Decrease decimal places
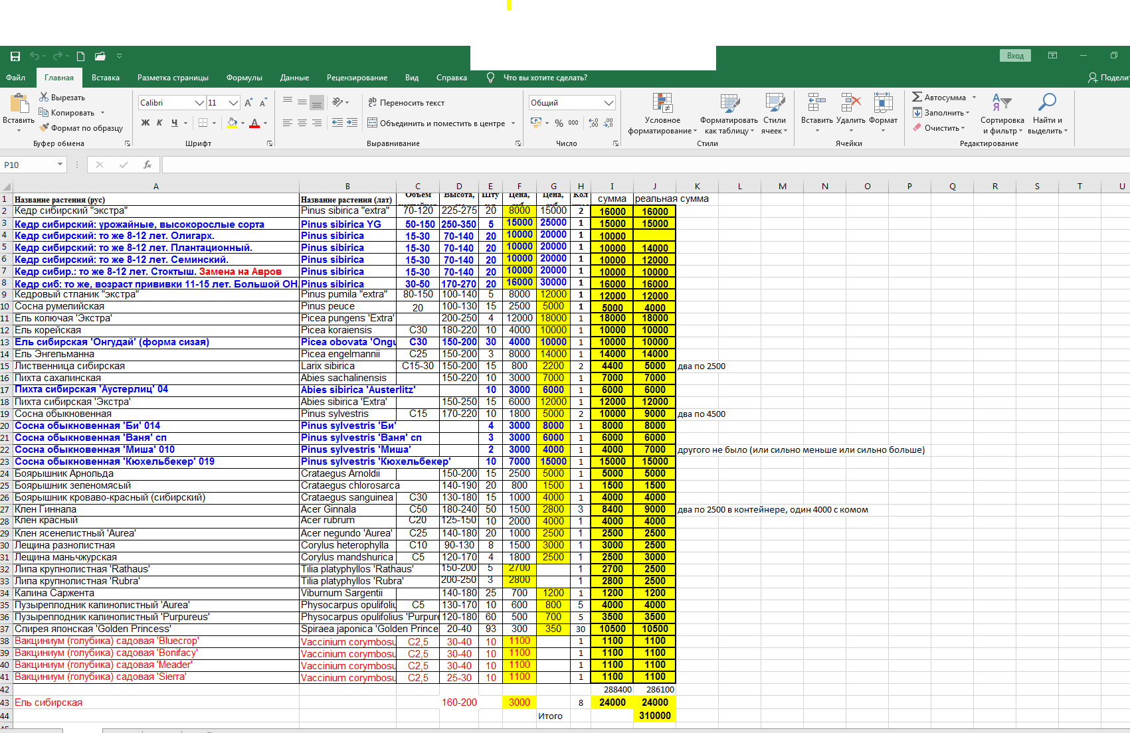The image size is (1130, 733). (609, 123)
